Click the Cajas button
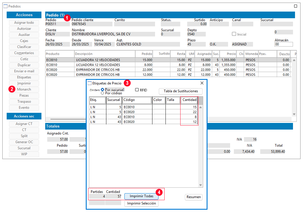Viewport: 304px width, 212px height. (x=24, y=41)
